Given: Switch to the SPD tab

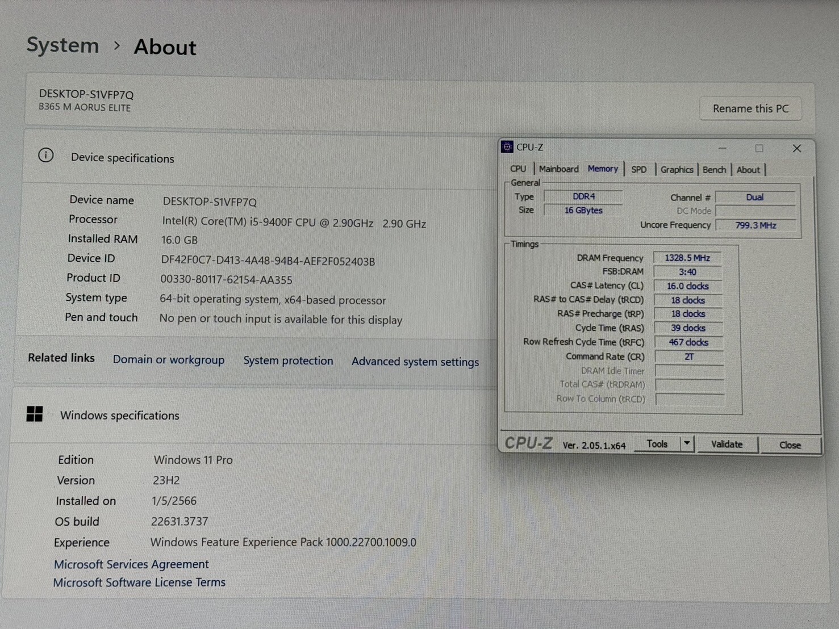Looking at the screenshot, I should click(x=639, y=169).
